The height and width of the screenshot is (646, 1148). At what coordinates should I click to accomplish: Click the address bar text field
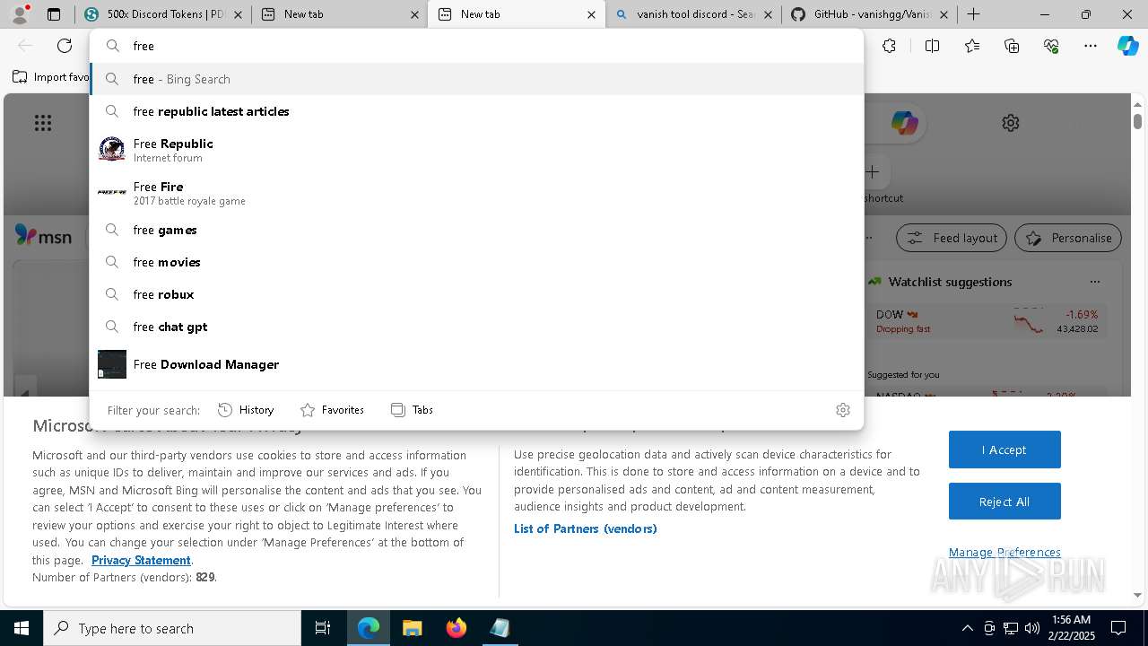click(476, 46)
